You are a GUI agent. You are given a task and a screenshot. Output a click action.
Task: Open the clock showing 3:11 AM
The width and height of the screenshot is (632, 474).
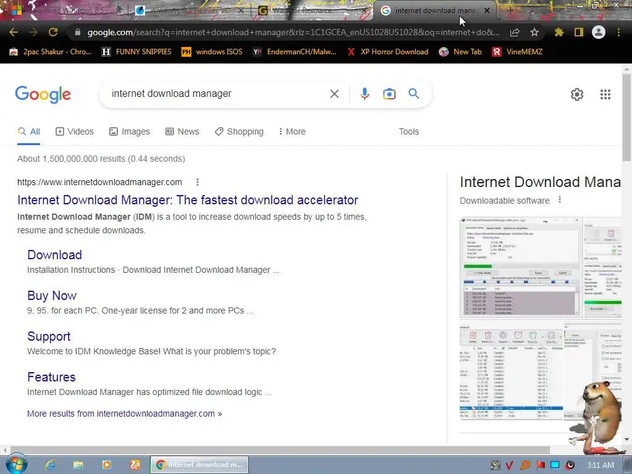click(x=601, y=465)
